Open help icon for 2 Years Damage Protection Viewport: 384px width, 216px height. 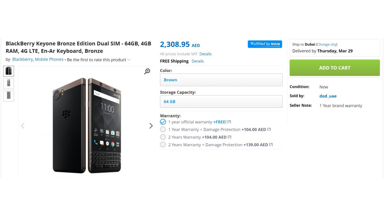coord(271,145)
